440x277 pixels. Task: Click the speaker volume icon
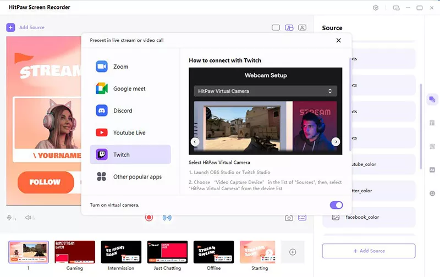point(25,218)
